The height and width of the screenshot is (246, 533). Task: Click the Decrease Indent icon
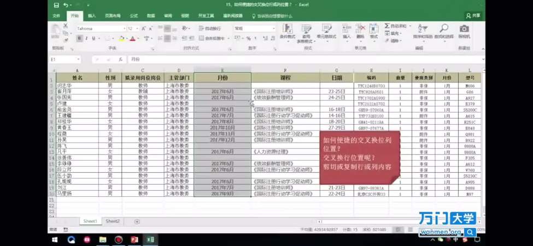pyautogui.click(x=184, y=38)
